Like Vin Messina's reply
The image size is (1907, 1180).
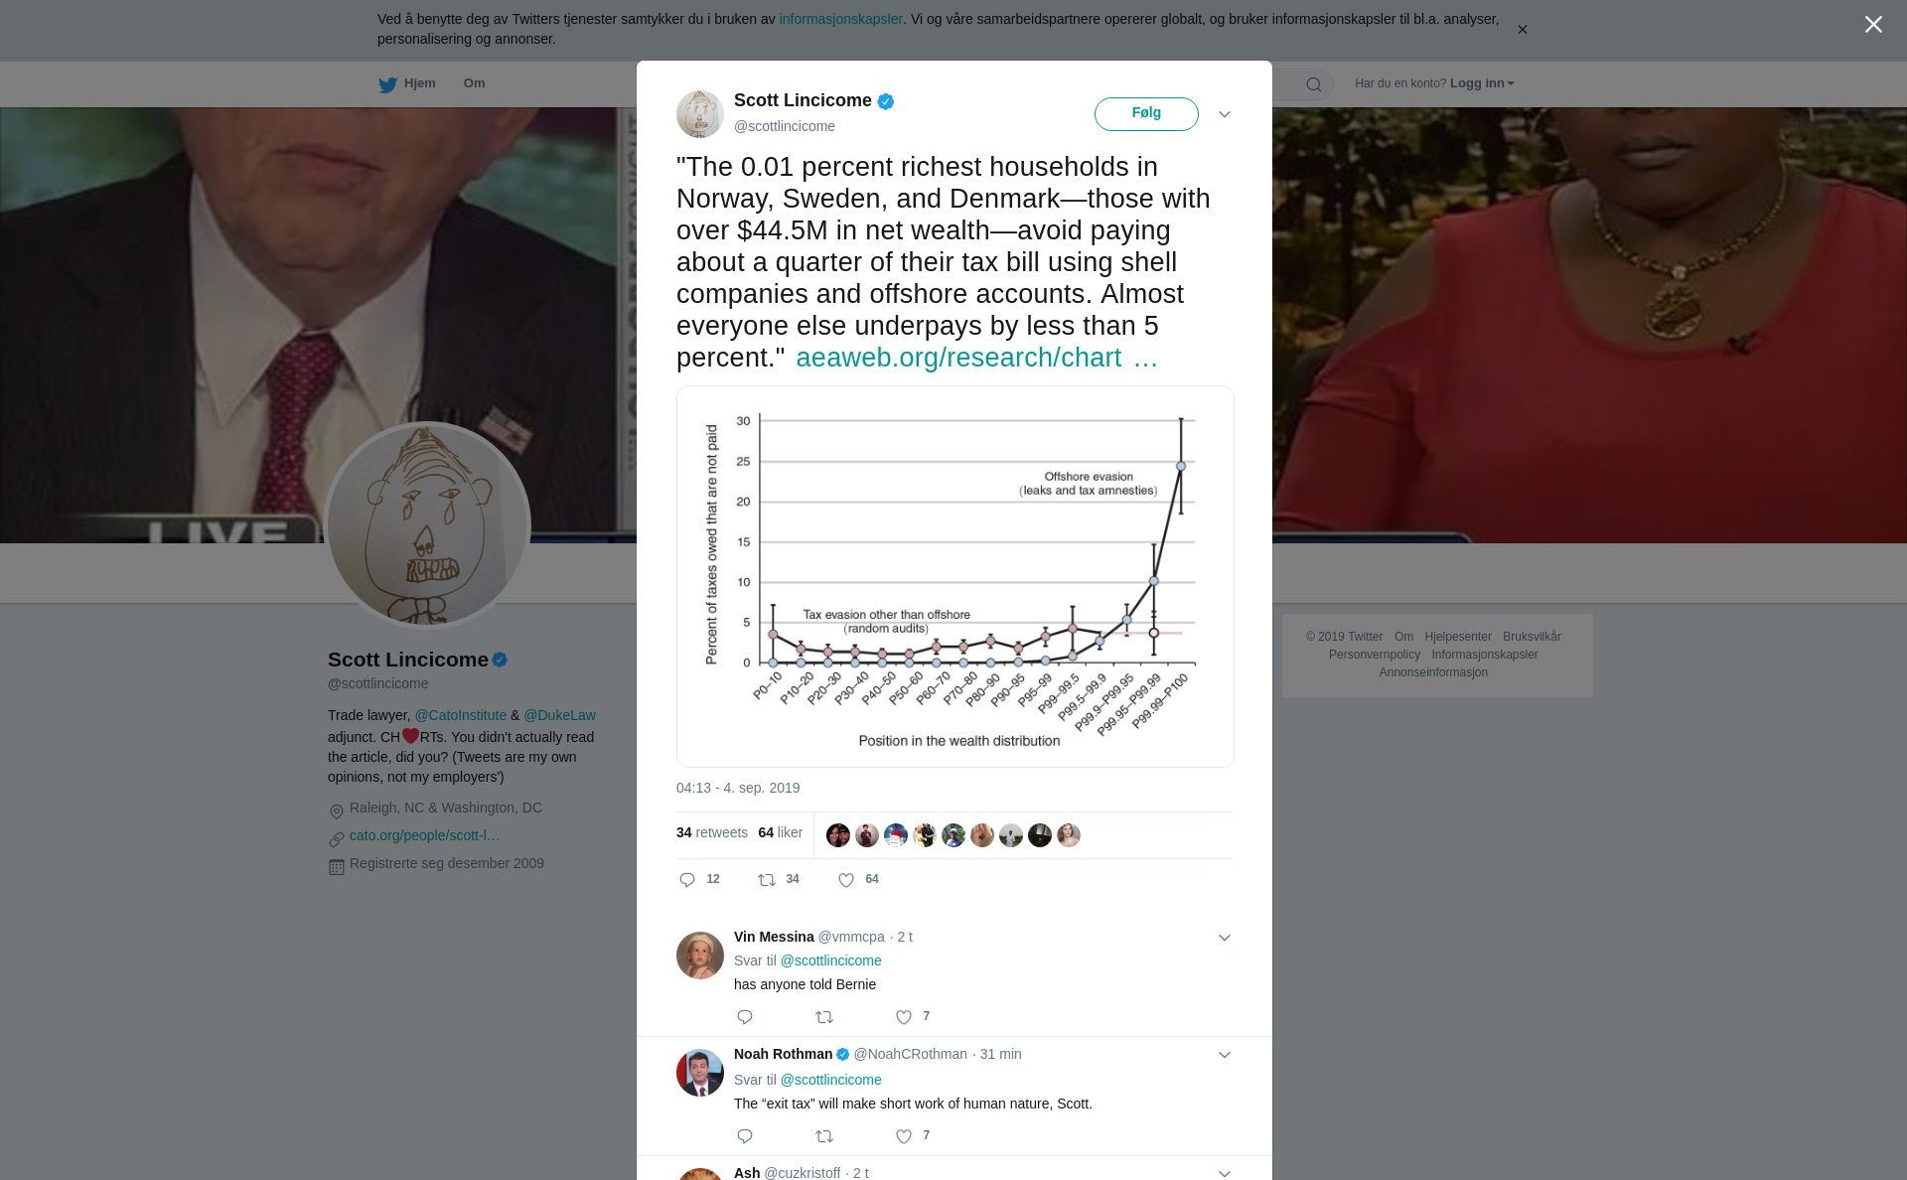coord(904,1017)
